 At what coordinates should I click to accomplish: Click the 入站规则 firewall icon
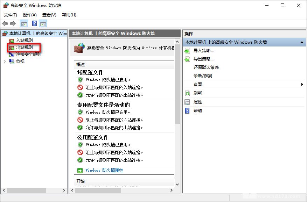[x=12, y=41]
